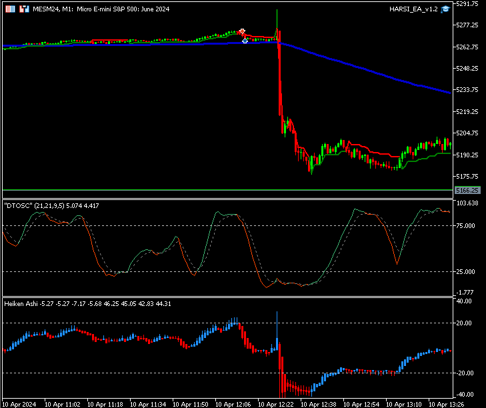Screen dimensions: 486x408
Task: Click the 10 Apr 13:26 time label
Action: pyautogui.click(x=446, y=404)
